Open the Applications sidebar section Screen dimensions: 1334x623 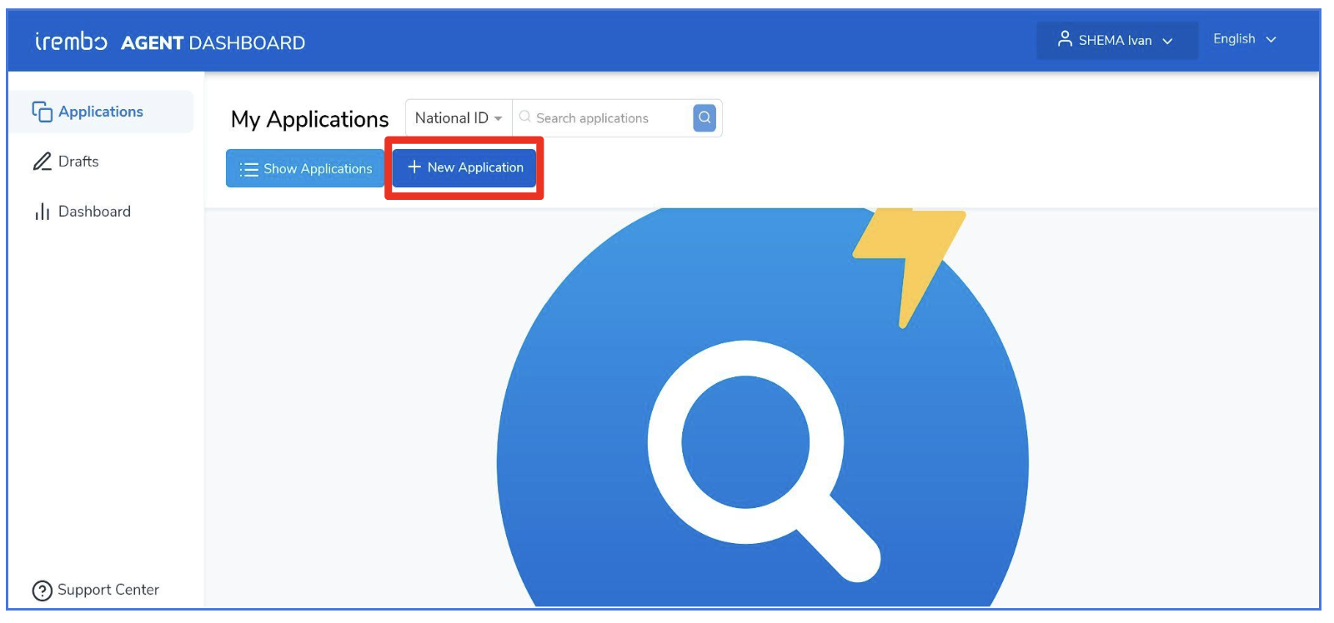pos(102,112)
